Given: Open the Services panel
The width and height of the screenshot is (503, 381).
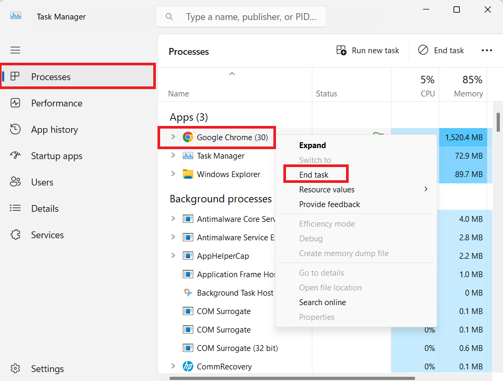Looking at the screenshot, I should (47, 235).
